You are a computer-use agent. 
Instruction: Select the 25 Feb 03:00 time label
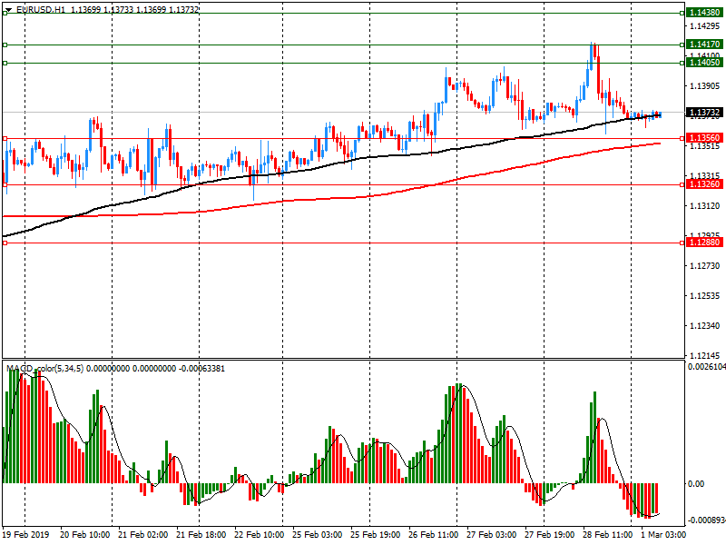pyautogui.click(x=318, y=535)
